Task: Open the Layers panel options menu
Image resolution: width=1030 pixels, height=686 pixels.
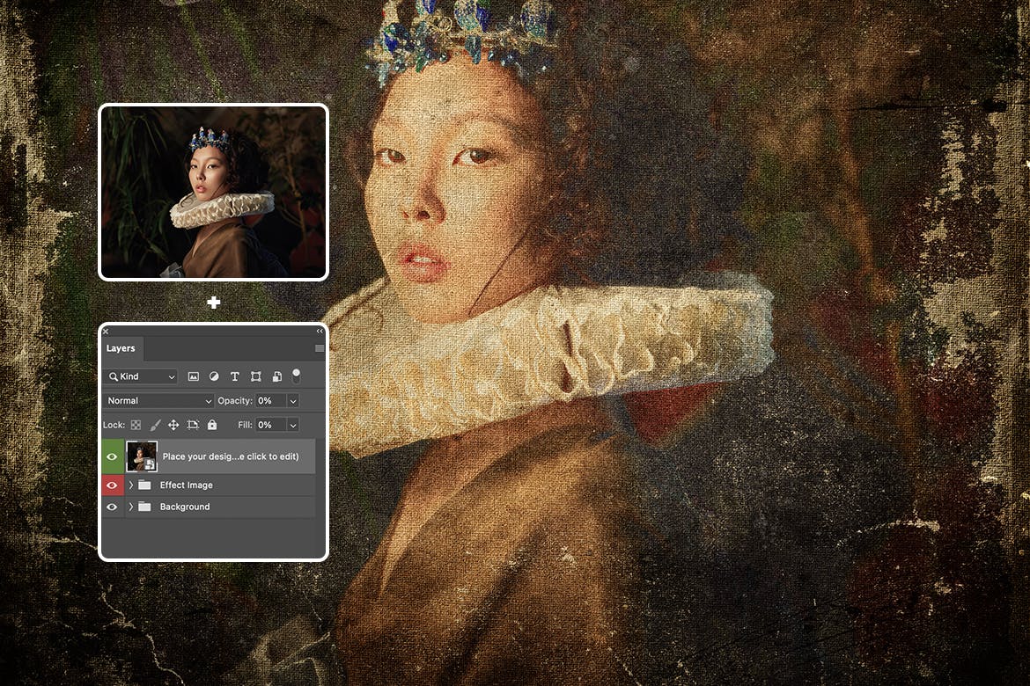Action: [x=319, y=348]
